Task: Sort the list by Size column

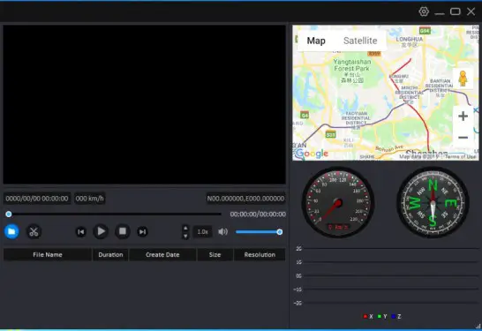Action: pos(215,254)
